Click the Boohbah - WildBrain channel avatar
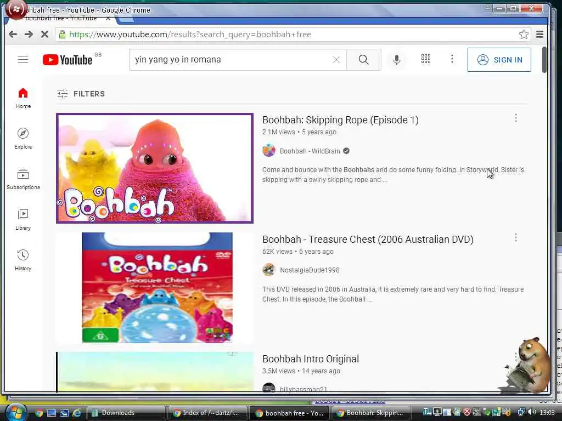 click(269, 151)
